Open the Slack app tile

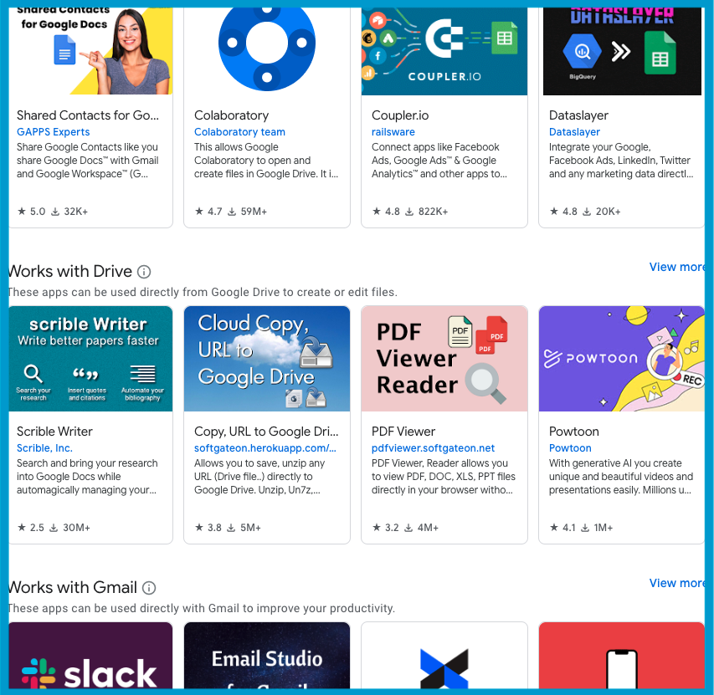90,657
